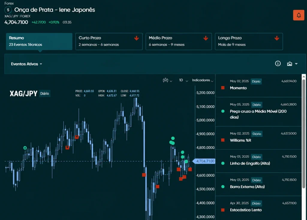The height and width of the screenshot is (220, 307).
Task: Click green dot beside Linha de Engolfo
Action: click(223, 163)
